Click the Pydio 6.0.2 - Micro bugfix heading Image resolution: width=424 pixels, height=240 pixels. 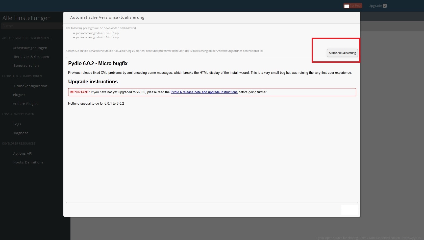pyautogui.click(x=98, y=63)
